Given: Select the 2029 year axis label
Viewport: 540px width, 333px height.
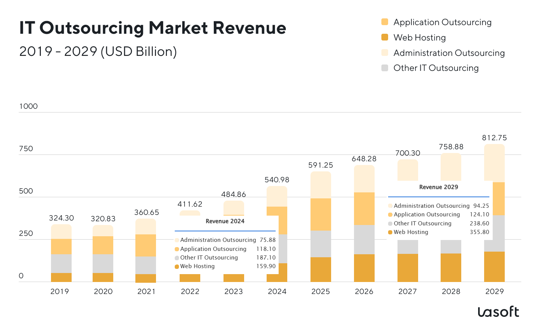Looking at the screenshot, I should [495, 291].
